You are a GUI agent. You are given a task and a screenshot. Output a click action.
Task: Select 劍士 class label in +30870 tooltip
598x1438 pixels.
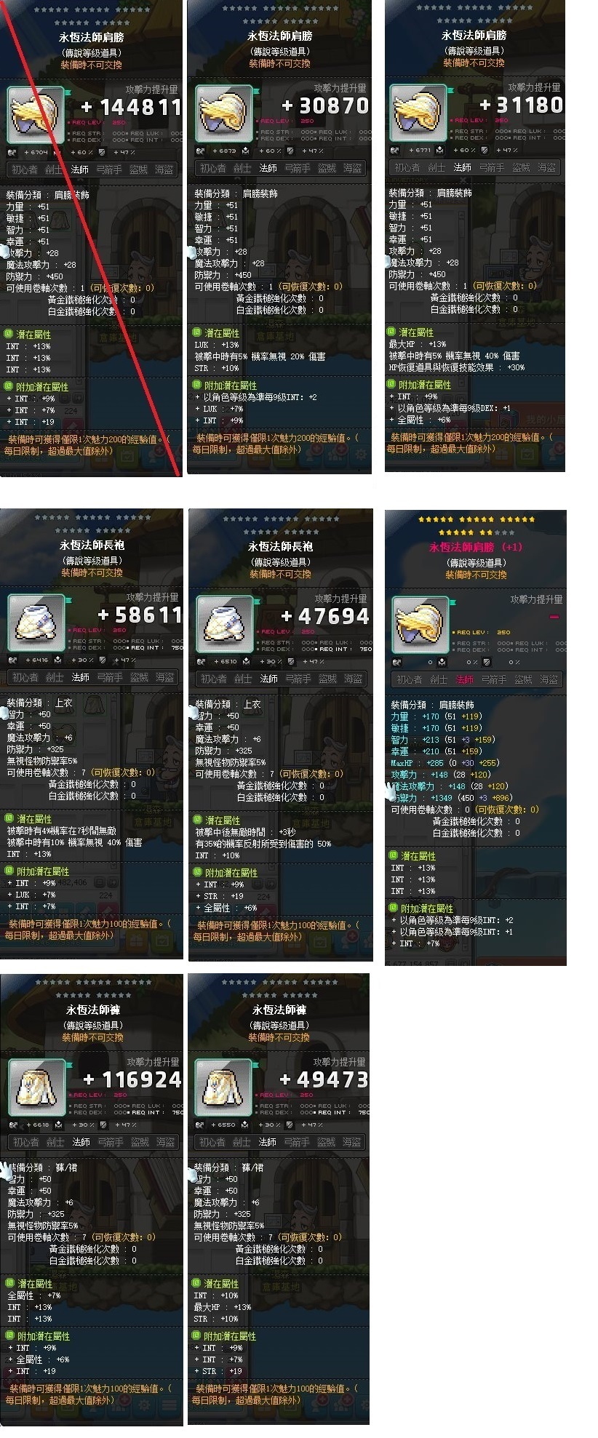[x=242, y=168]
